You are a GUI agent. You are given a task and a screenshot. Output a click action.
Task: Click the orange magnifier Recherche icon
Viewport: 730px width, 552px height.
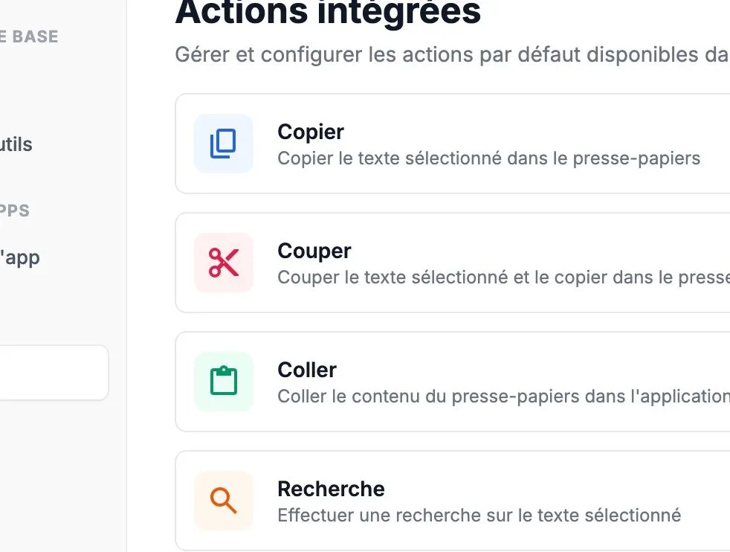224,501
